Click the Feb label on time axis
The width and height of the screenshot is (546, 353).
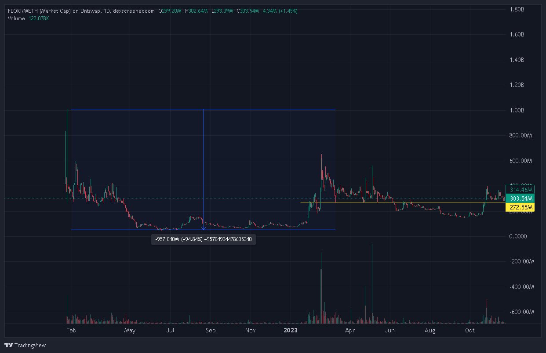click(x=70, y=331)
